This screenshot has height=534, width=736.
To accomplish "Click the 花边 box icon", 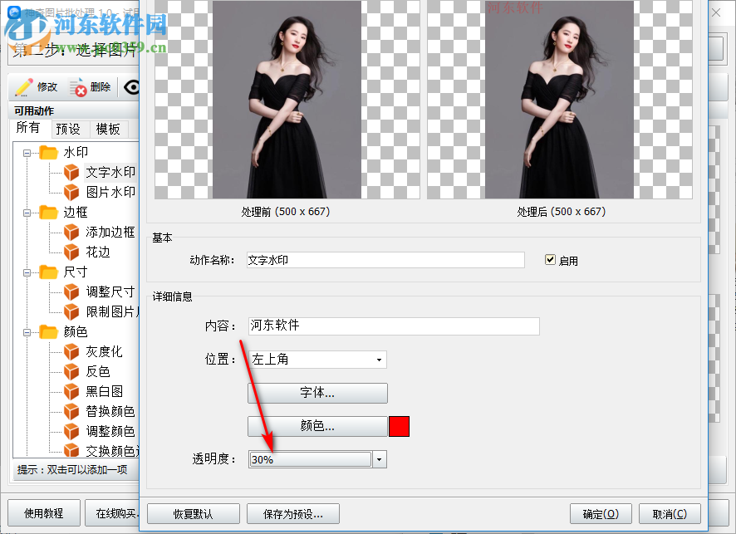I will [71, 252].
